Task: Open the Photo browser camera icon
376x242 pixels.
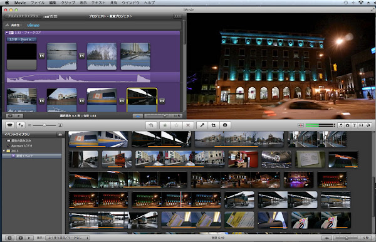Action: click(347, 125)
